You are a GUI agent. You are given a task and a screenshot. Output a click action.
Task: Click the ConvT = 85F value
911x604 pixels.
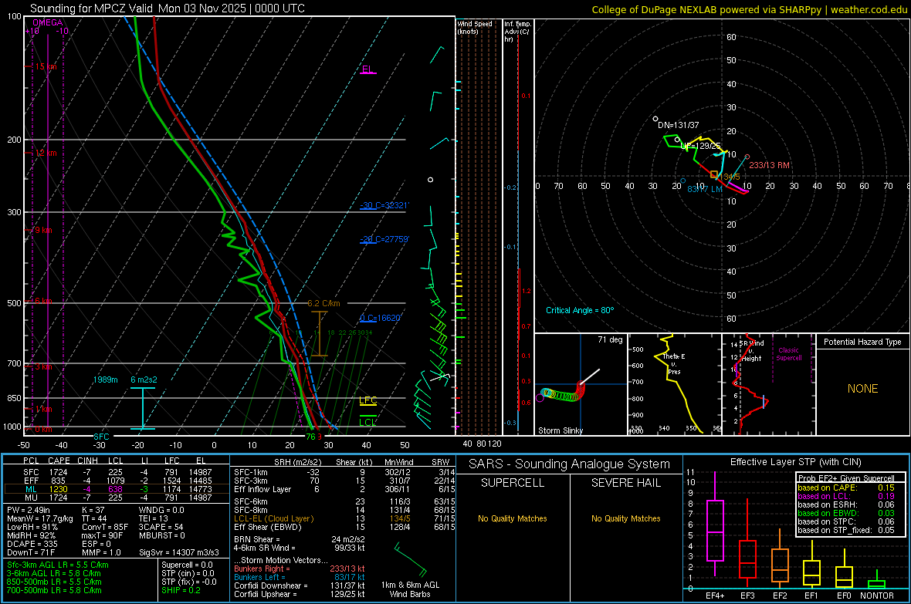104,528
